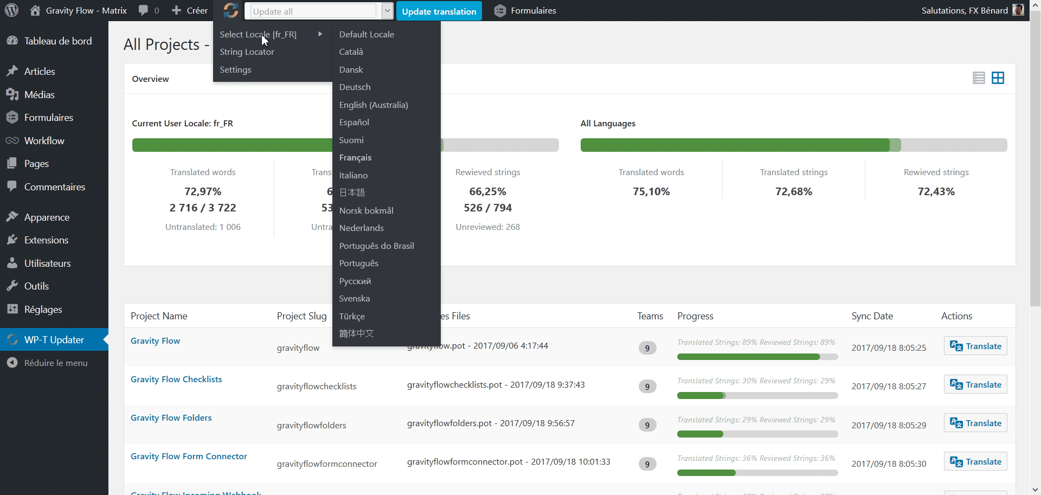The image size is (1041, 495).
Task: Switch overview to grid view icon
Action: [x=998, y=78]
